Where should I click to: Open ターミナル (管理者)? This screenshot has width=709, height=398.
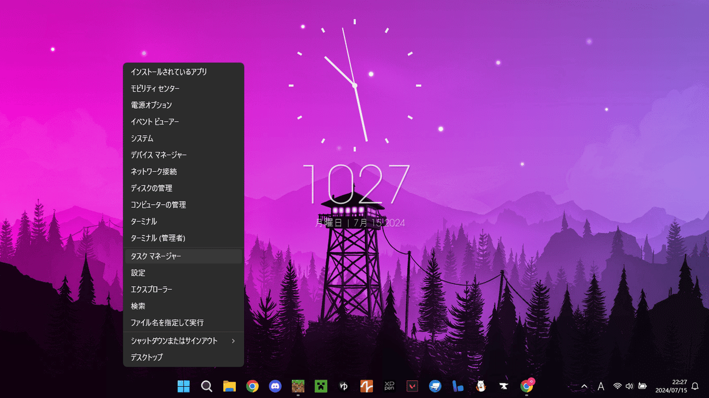tap(183, 238)
